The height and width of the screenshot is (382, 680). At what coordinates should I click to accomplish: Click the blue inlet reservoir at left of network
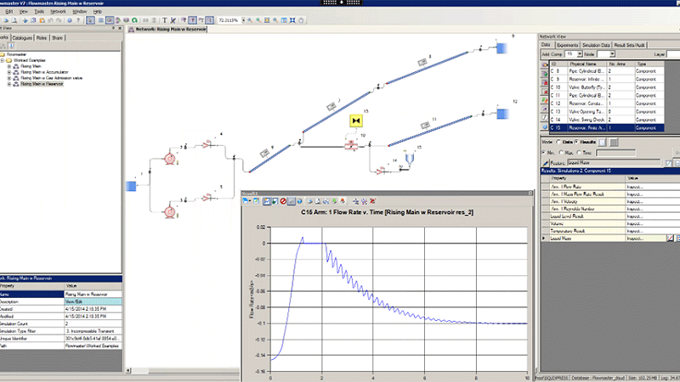[x=131, y=186]
